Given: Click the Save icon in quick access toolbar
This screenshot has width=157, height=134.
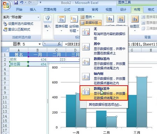Looking at the screenshot, I should coord(16,2).
